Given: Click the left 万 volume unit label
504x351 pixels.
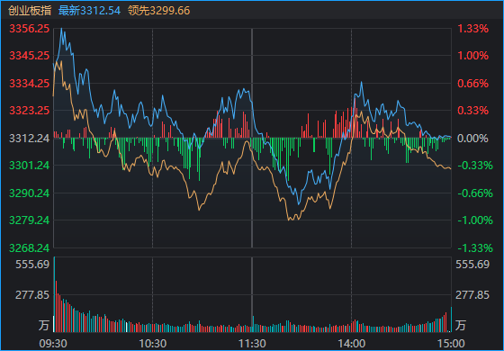Looking at the screenshot, I should click(x=44, y=325).
